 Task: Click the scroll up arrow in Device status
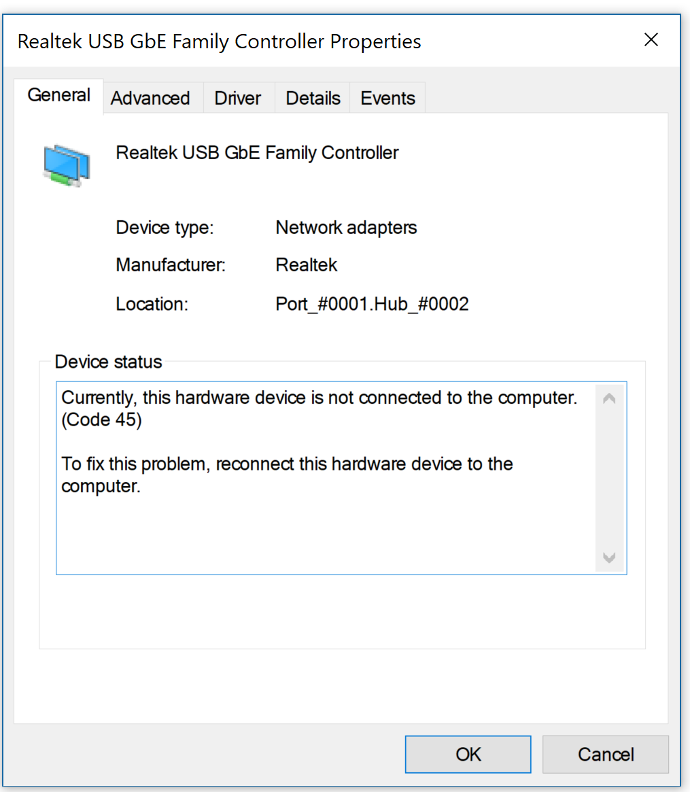[x=609, y=399]
